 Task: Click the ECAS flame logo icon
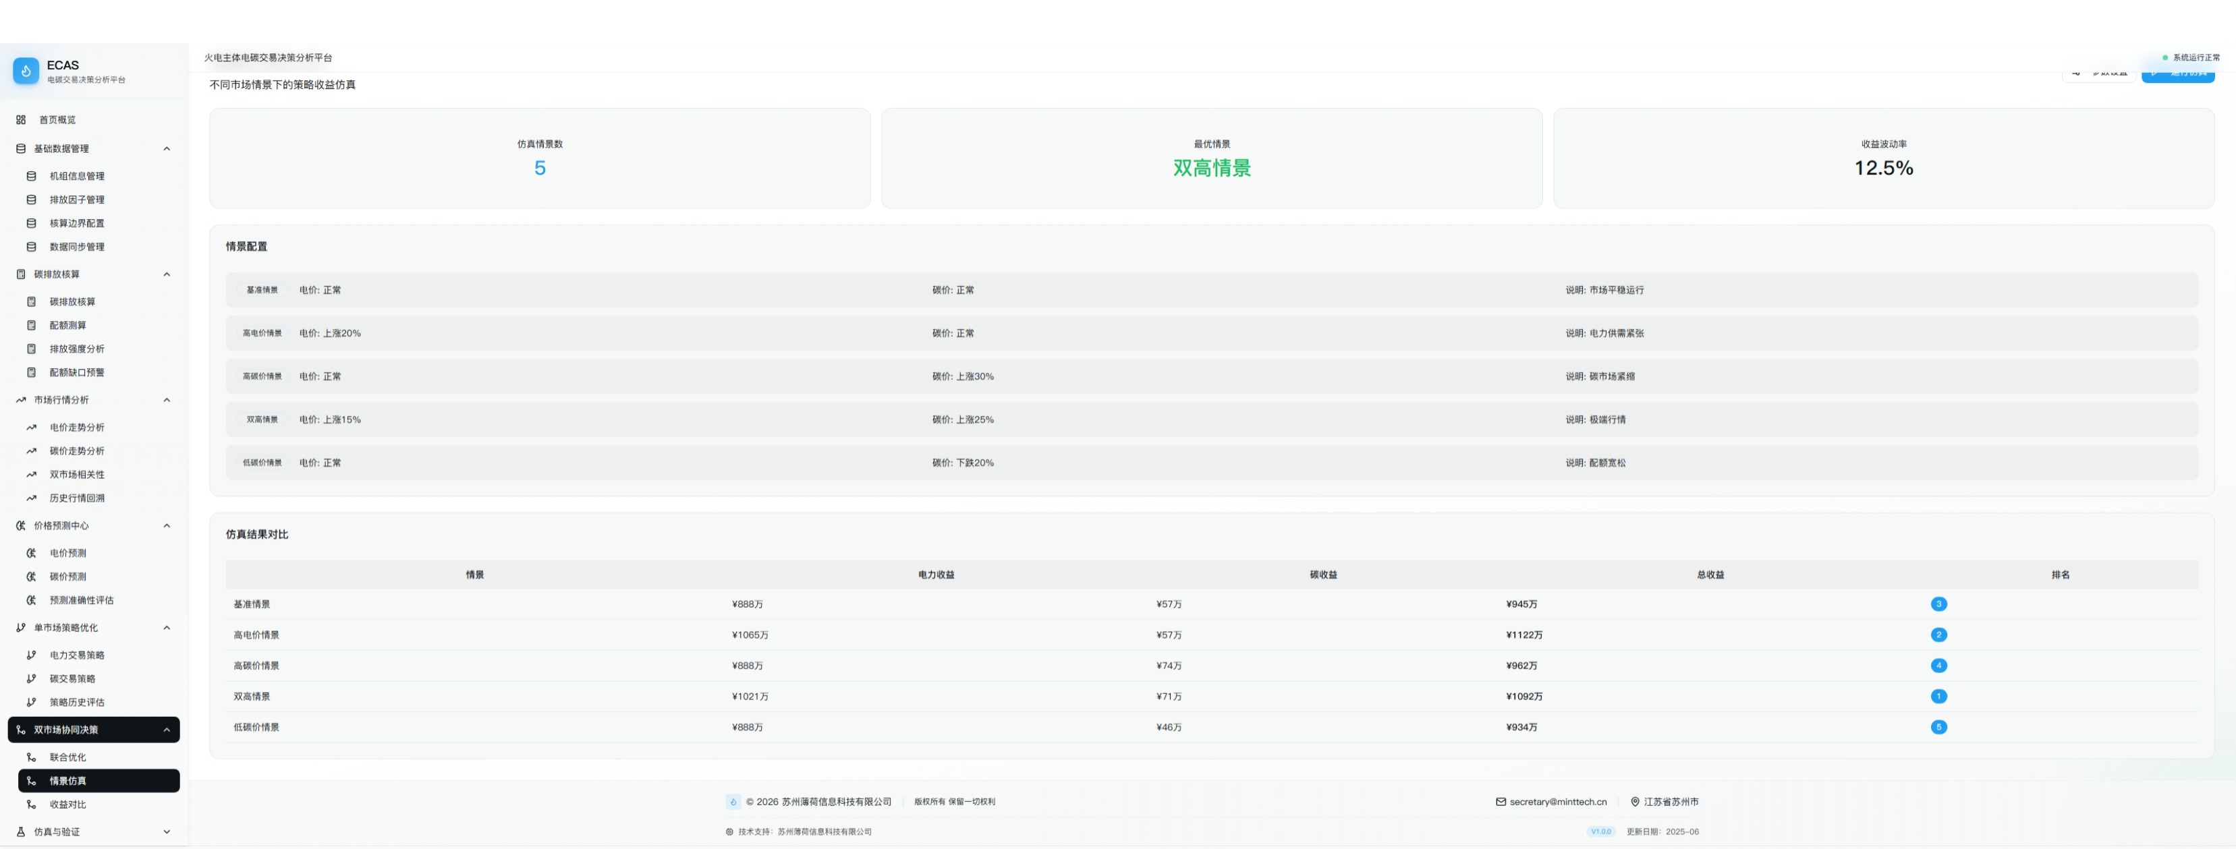[26, 71]
